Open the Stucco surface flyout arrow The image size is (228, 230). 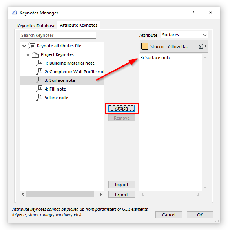tap(206, 46)
